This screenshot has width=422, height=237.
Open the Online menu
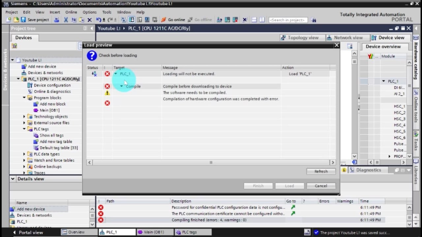coord(71,12)
